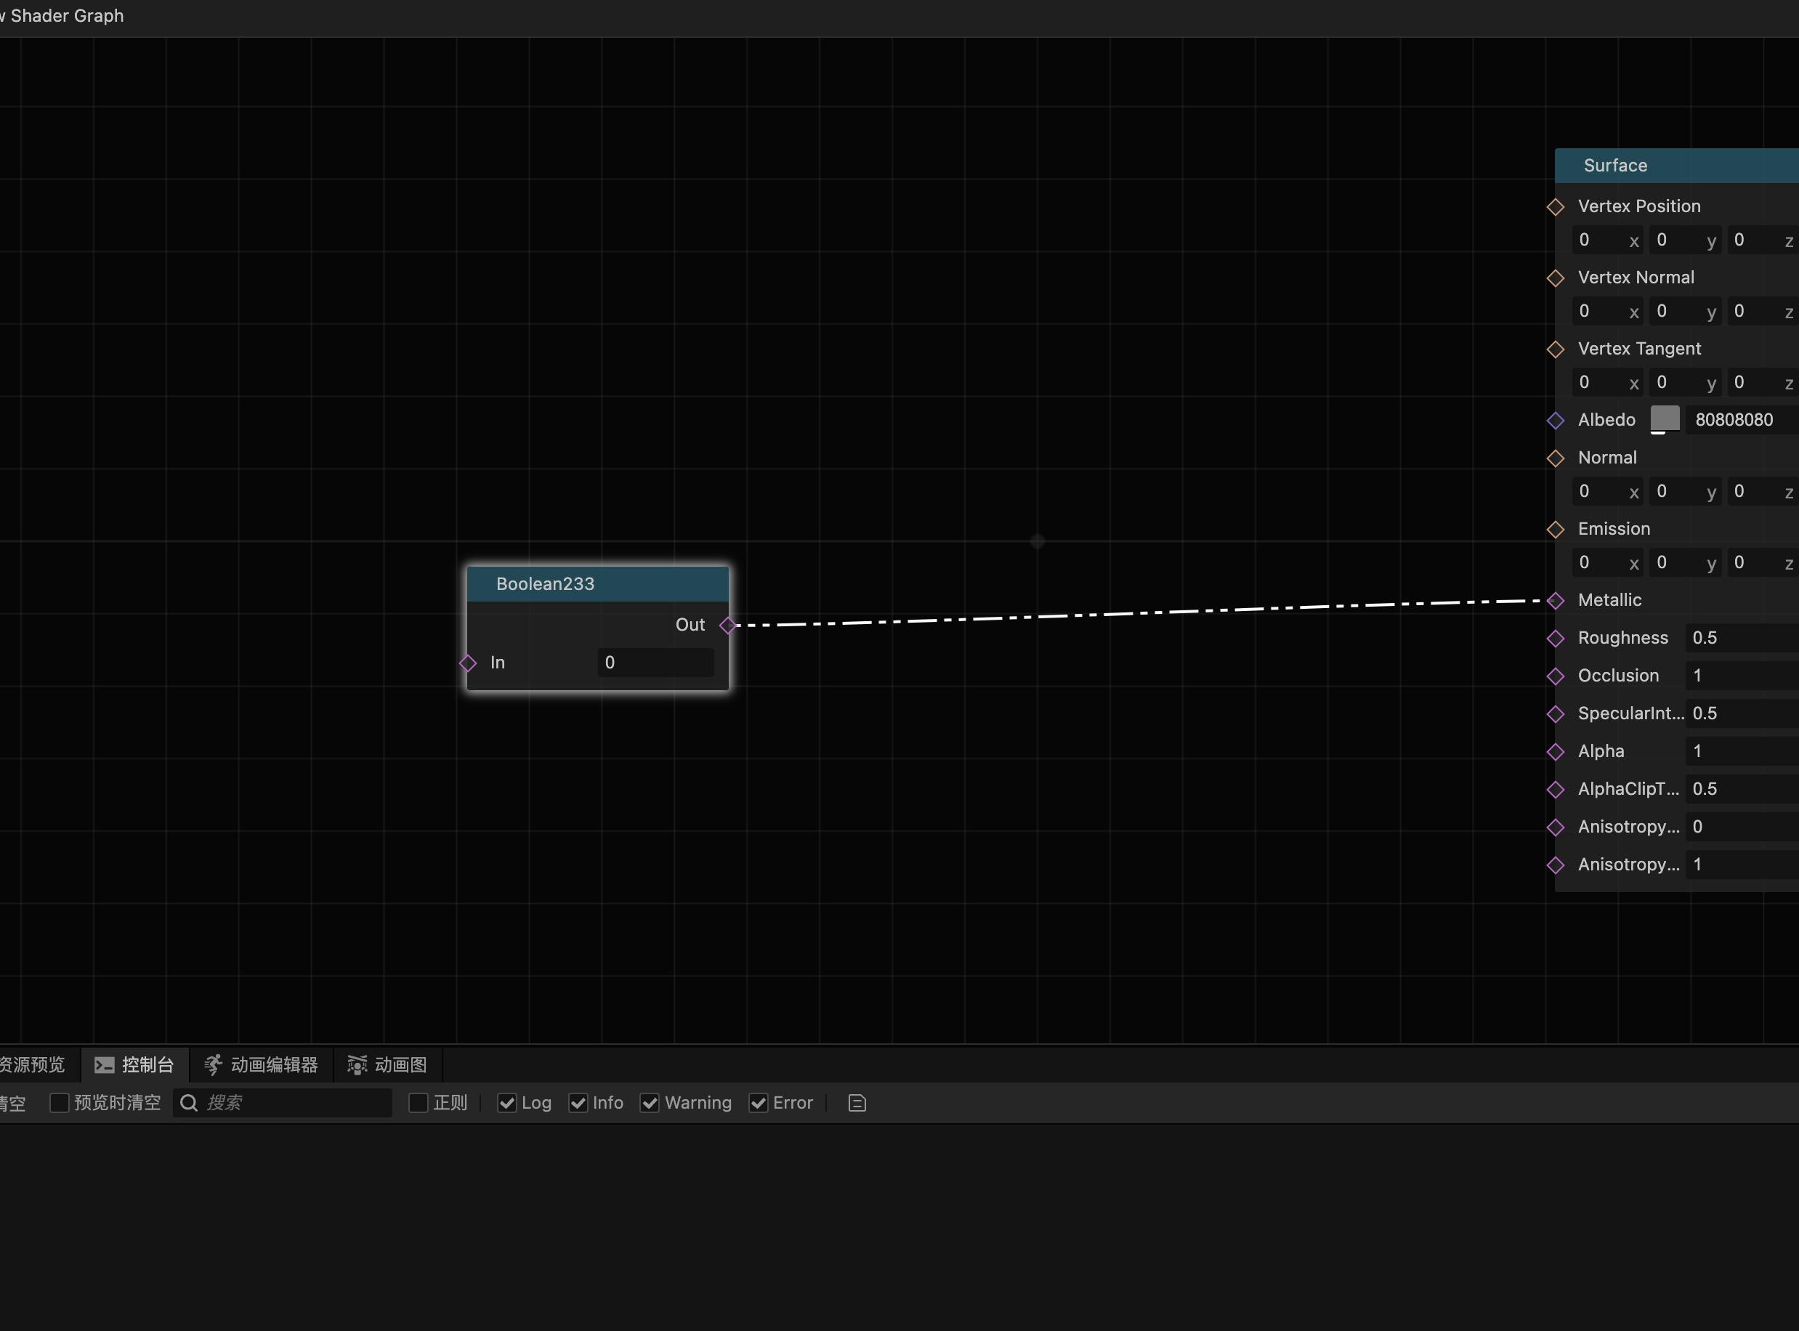
Task: Select the 控制台 console tab
Action: pyautogui.click(x=134, y=1065)
